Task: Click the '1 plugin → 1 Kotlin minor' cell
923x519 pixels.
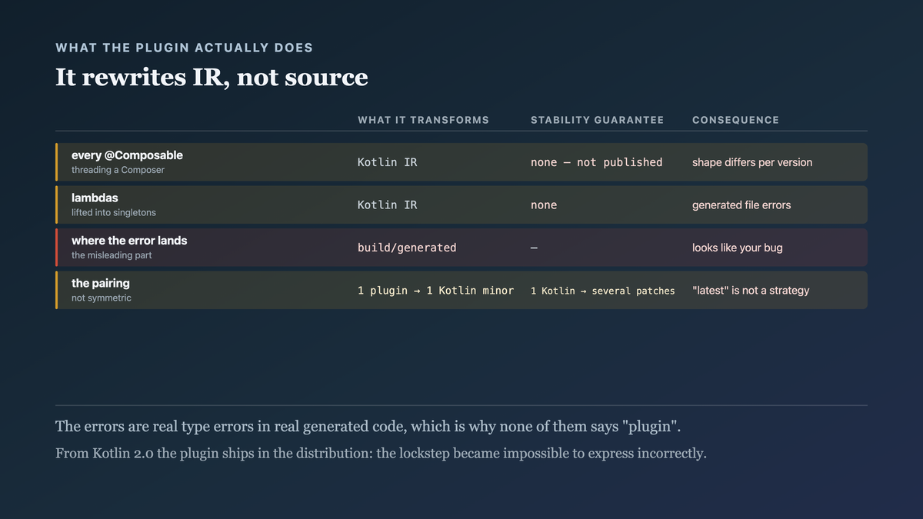Action: 435,291
